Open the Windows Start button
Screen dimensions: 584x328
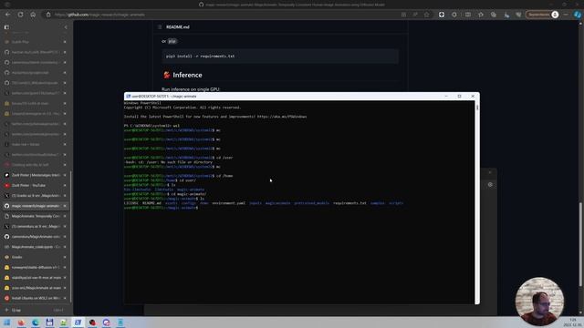click(x=6, y=323)
